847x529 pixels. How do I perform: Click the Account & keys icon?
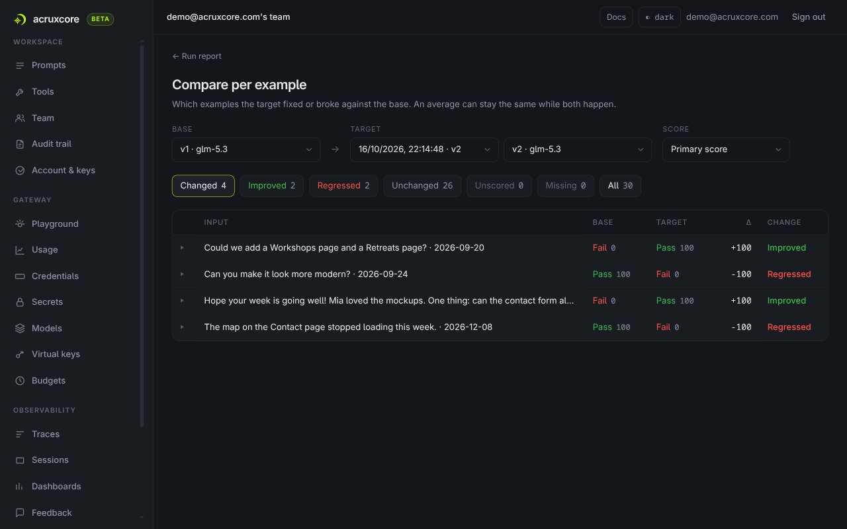(x=20, y=171)
